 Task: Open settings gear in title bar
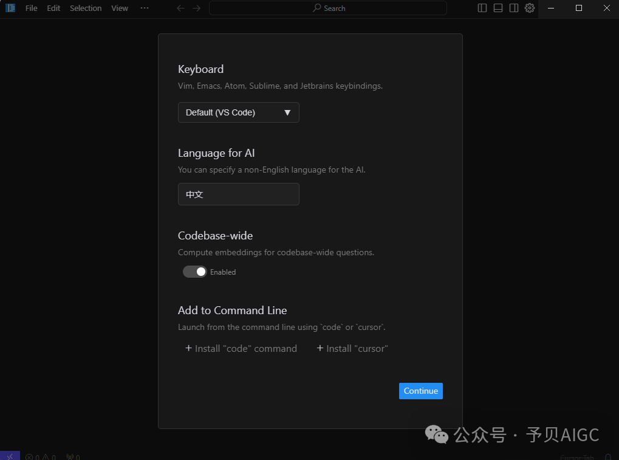[x=529, y=8]
